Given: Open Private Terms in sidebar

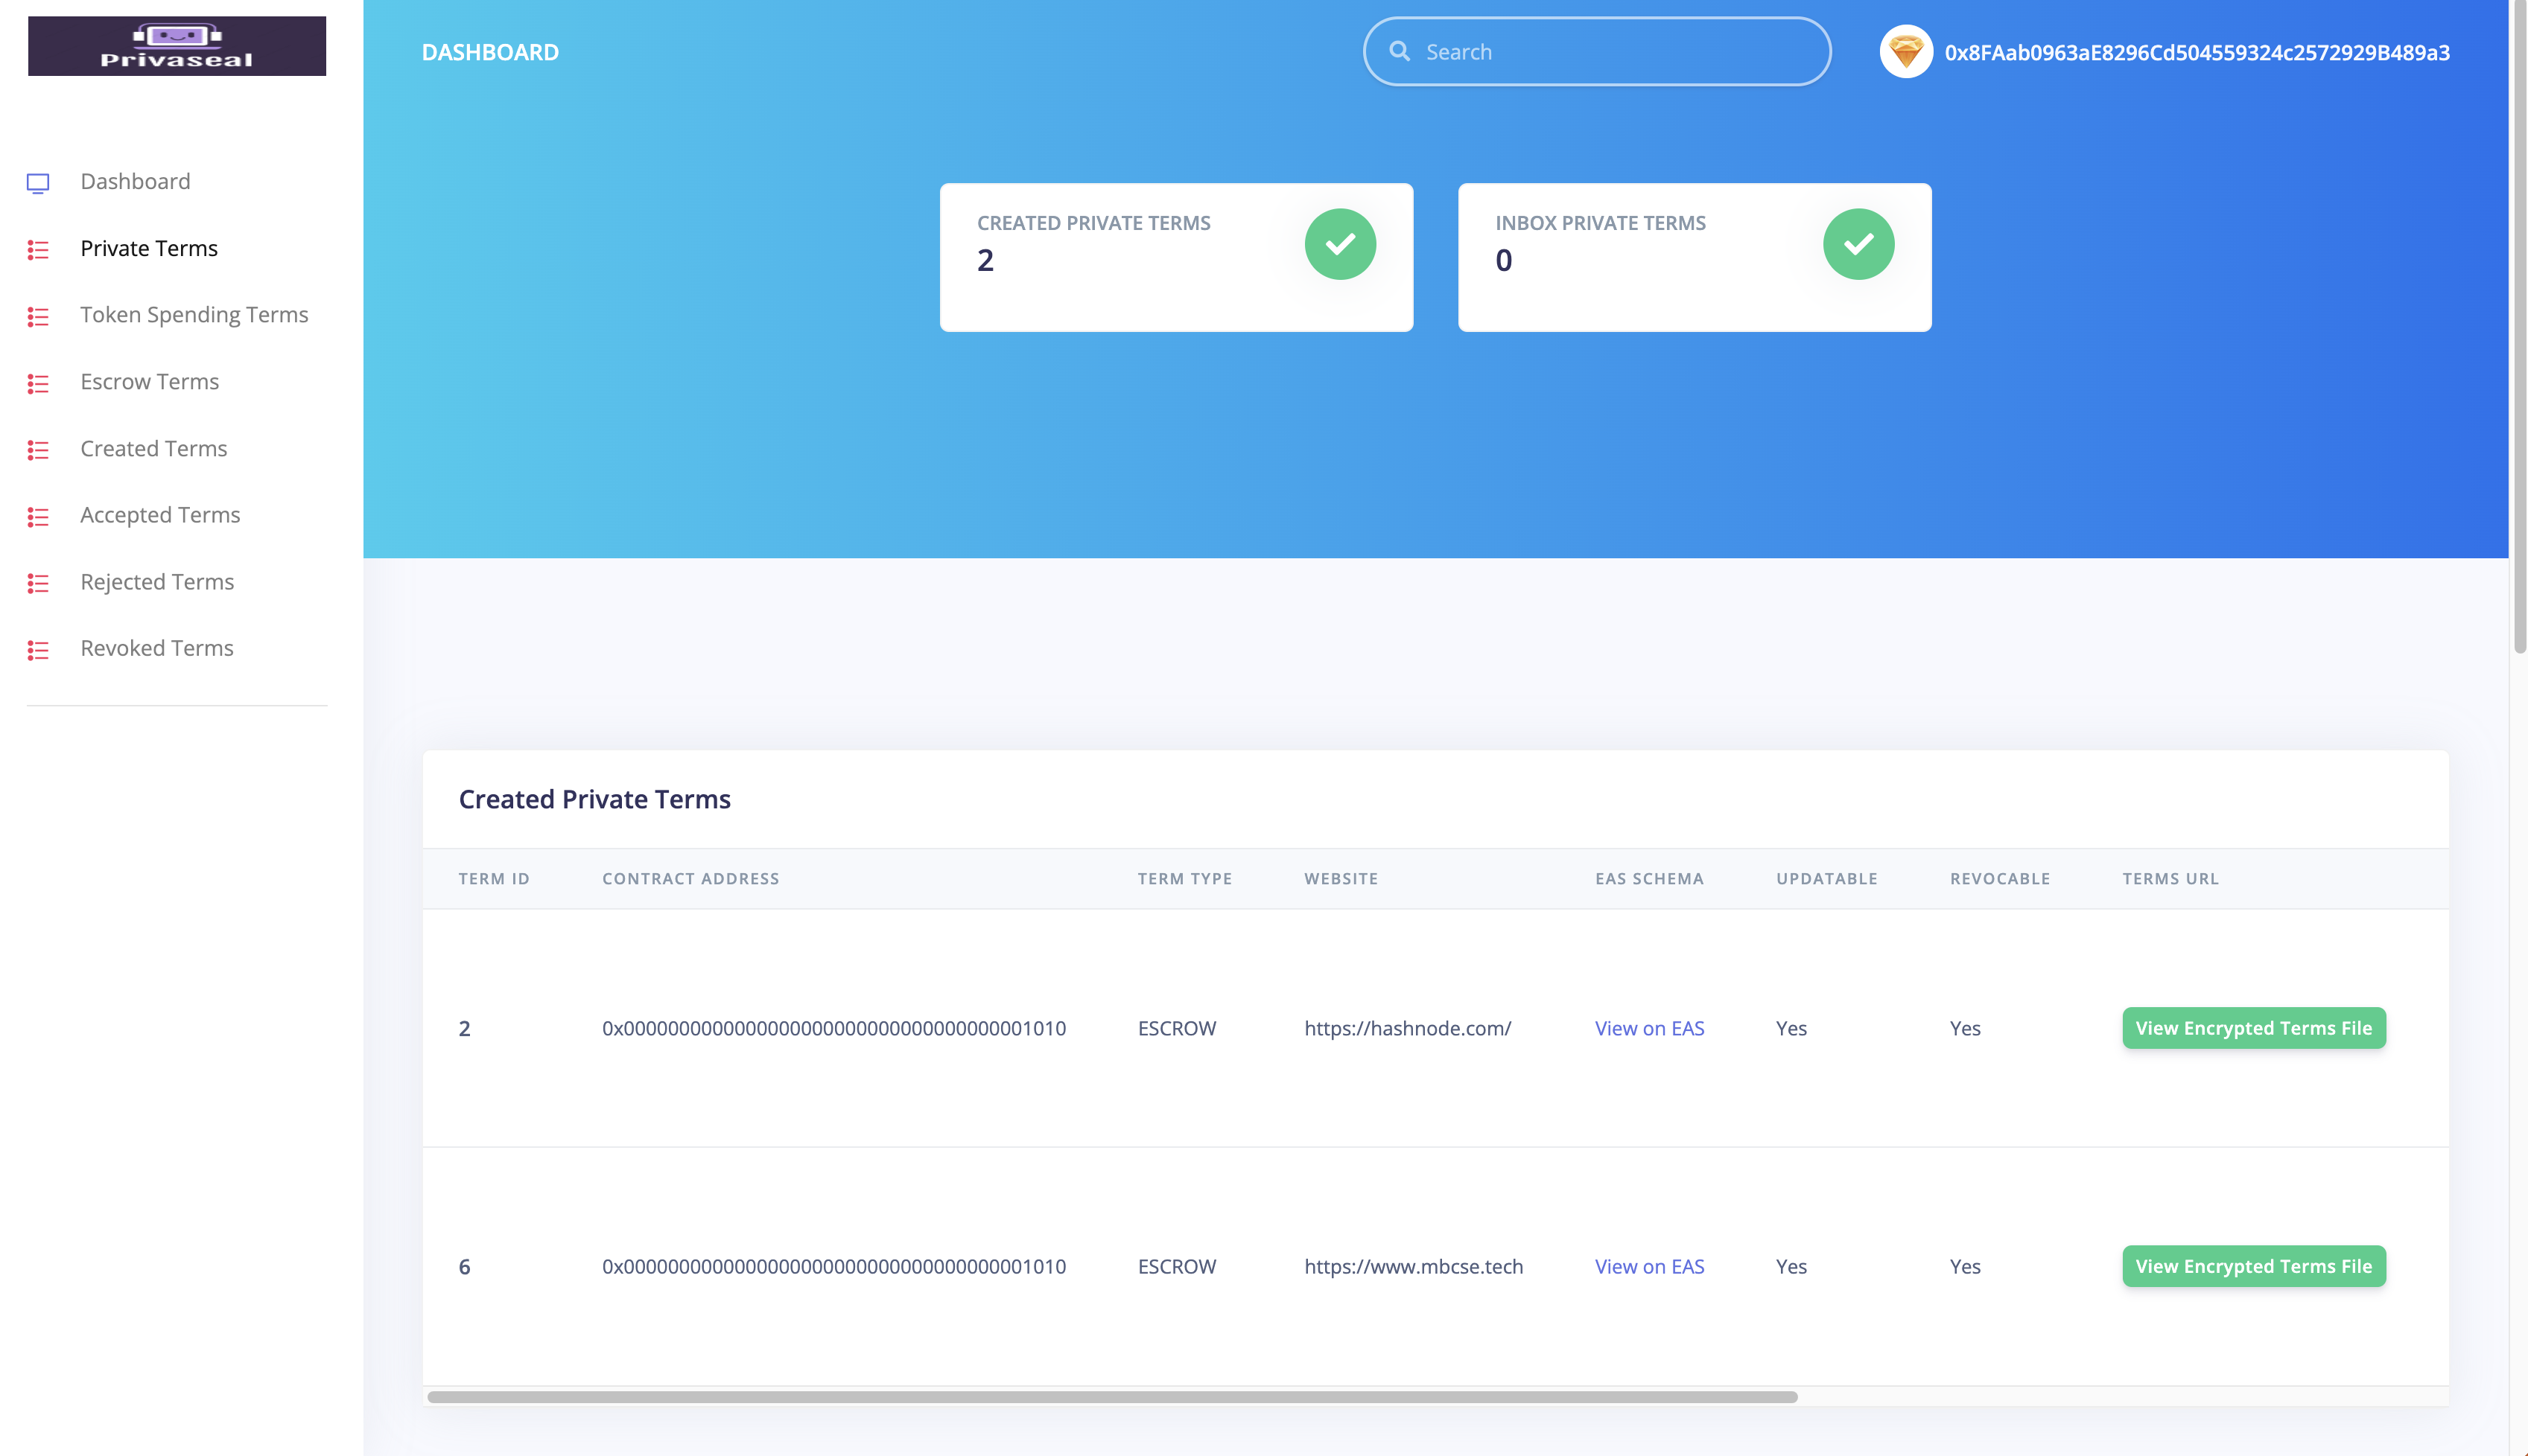Looking at the screenshot, I should tap(149, 248).
